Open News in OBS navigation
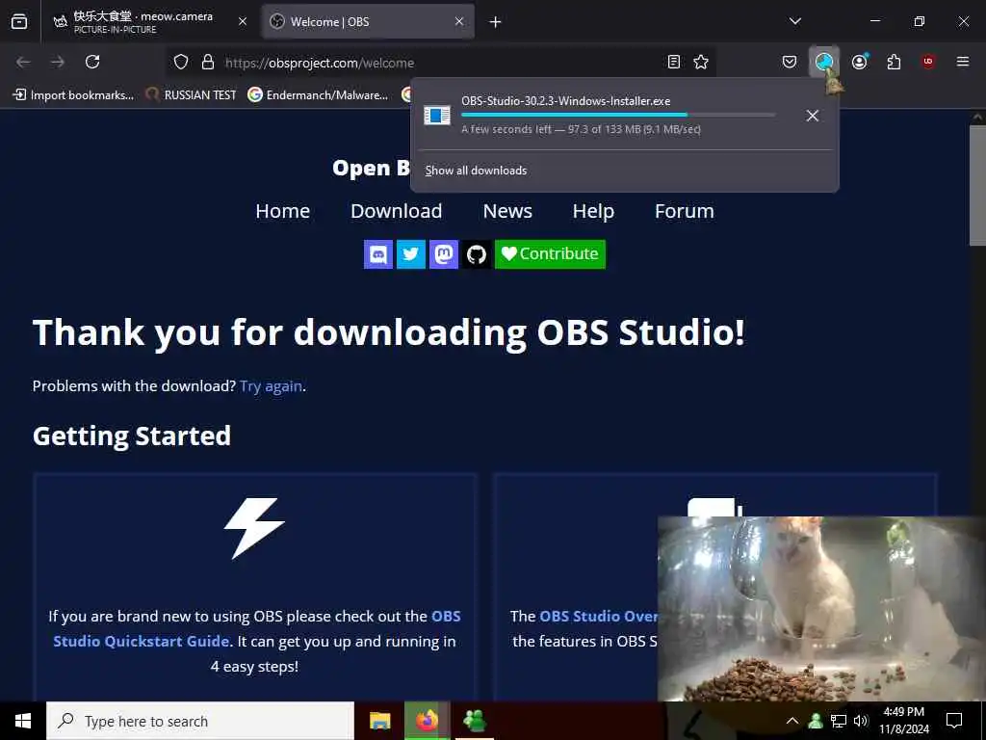Viewport: 986px width, 740px height. click(x=507, y=211)
